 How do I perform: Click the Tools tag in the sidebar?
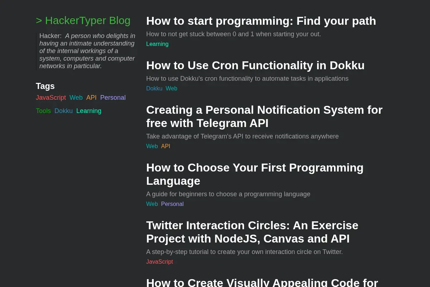[x=43, y=111]
